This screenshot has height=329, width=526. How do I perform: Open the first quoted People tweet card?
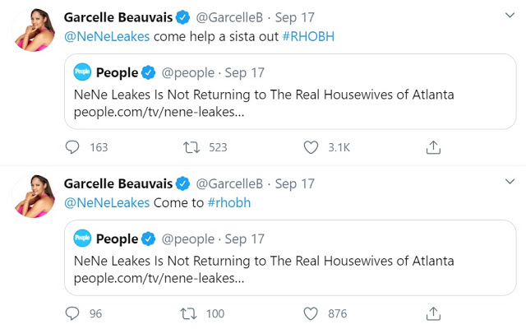[x=290, y=91]
